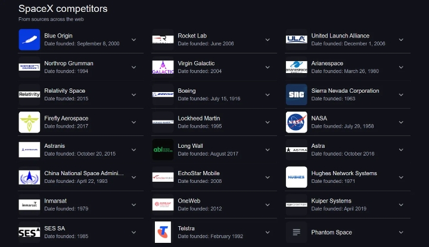Click the SES SA logo
429x247 pixels.
click(29, 232)
